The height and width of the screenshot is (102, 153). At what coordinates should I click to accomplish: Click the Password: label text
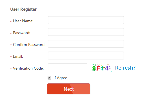[22, 33]
